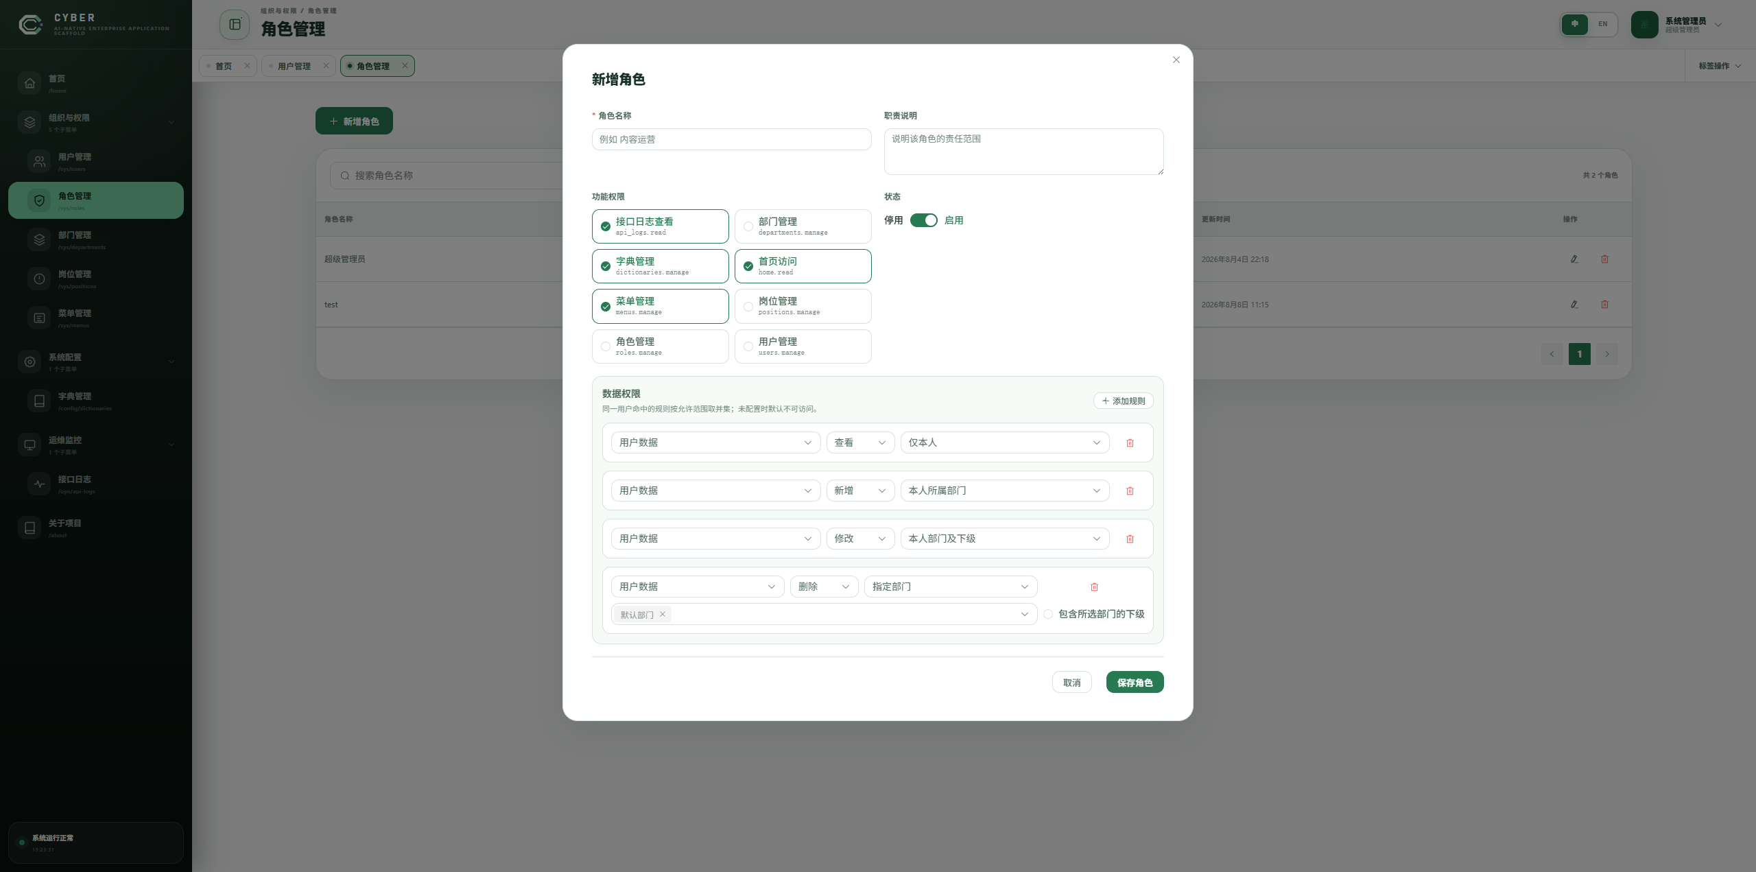
Task: Remove the 默认部门 tag
Action: pyautogui.click(x=663, y=614)
